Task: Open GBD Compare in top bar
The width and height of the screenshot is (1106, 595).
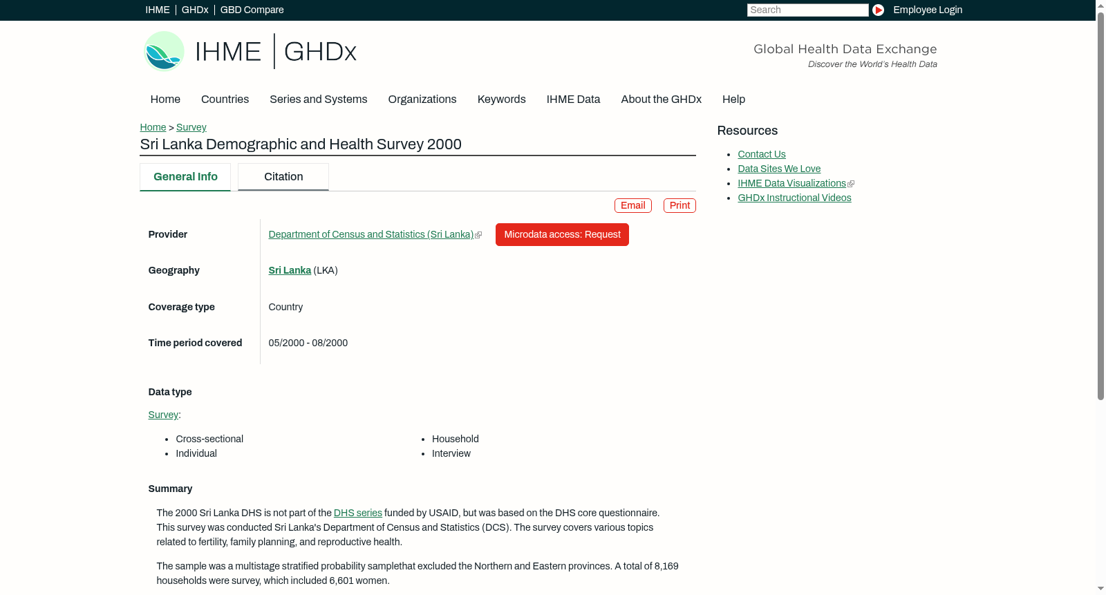Action: tap(252, 10)
